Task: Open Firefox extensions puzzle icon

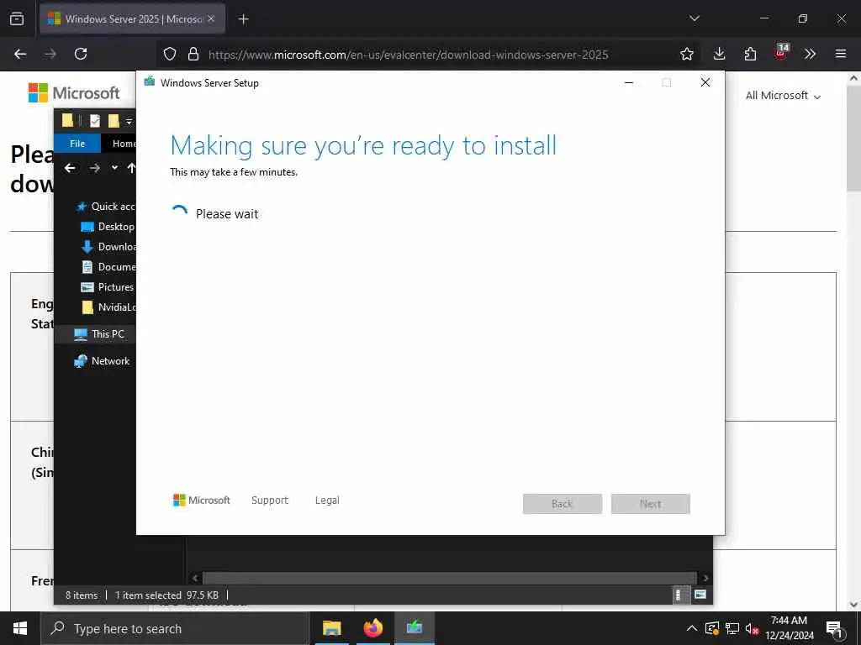Action: pyautogui.click(x=750, y=54)
